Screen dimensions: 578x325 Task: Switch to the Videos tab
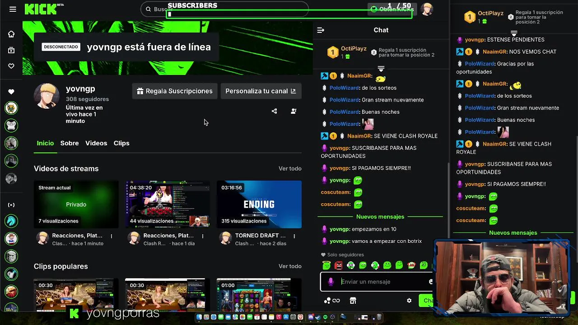96,143
